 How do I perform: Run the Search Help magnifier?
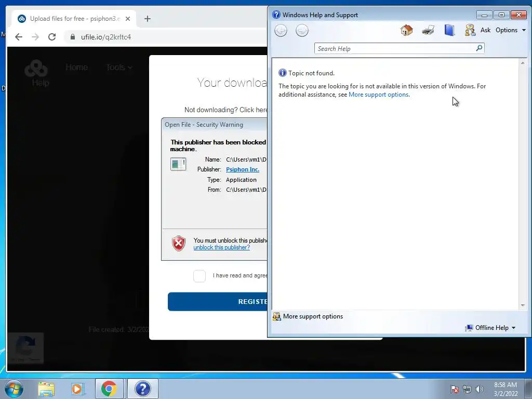(x=479, y=48)
